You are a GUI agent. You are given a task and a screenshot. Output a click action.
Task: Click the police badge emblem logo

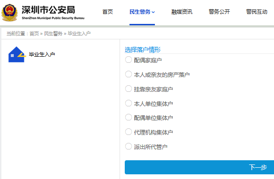[x=9, y=13]
